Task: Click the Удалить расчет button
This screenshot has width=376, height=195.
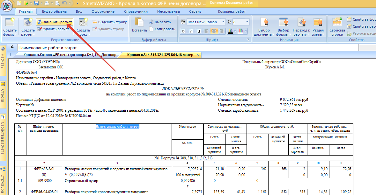Action: point(53,29)
